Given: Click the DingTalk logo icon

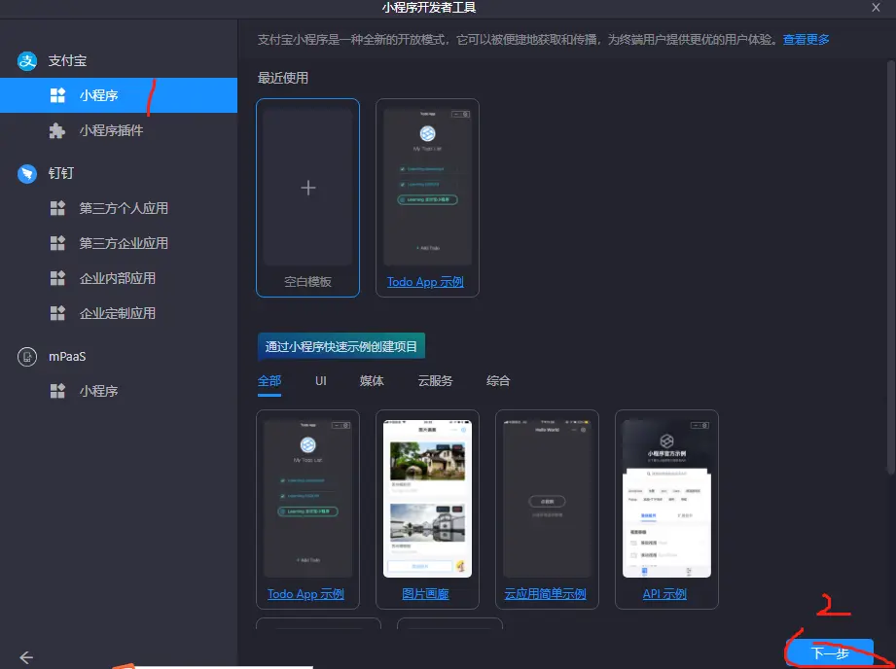Looking at the screenshot, I should pyautogui.click(x=27, y=173).
